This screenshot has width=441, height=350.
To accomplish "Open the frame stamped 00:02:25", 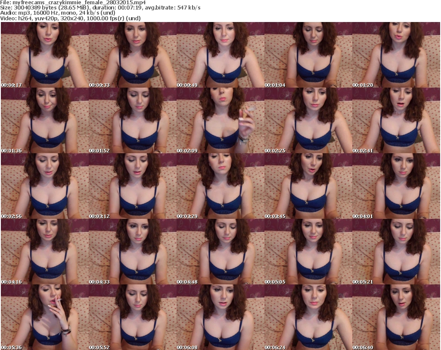I will point(308,120).
